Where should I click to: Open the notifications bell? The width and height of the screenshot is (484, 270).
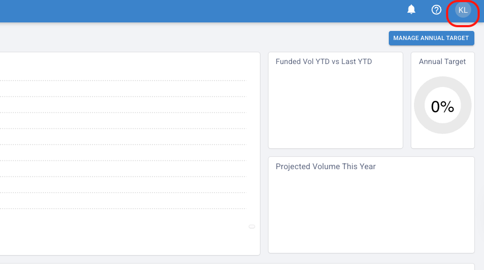411,10
